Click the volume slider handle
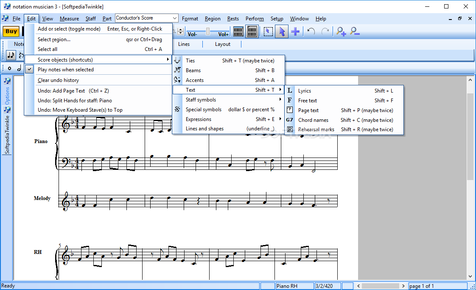Image resolution: width=476 pixels, height=290 pixels. pos(208,31)
